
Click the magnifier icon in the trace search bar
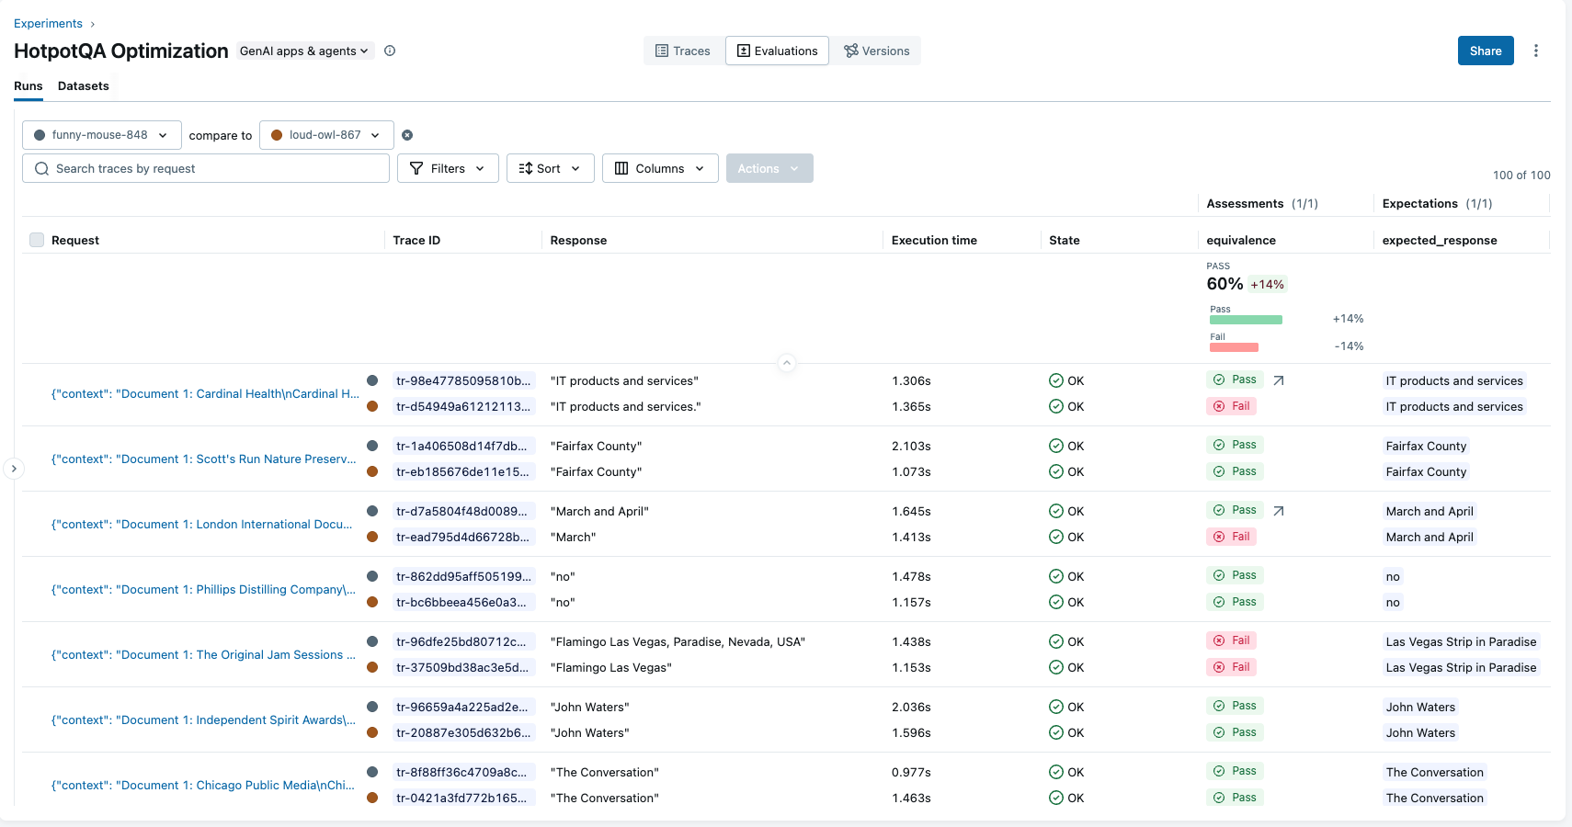click(41, 168)
